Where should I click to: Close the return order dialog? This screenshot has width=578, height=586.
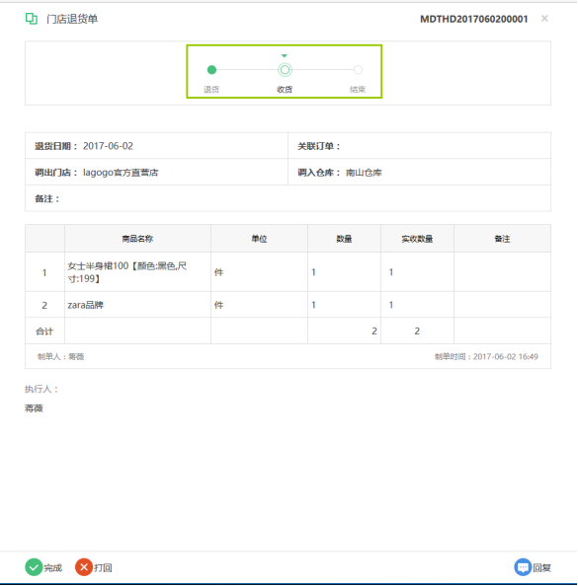[544, 19]
